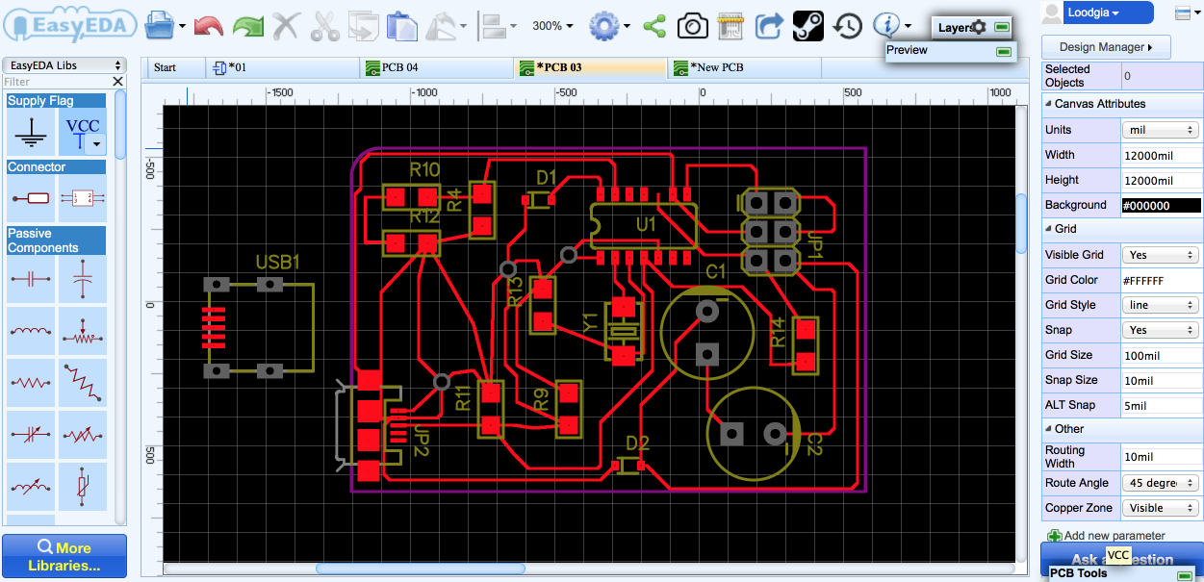The width and height of the screenshot is (1204, 582).
Task: Switch to the Start tab
Action: (173, 67)
